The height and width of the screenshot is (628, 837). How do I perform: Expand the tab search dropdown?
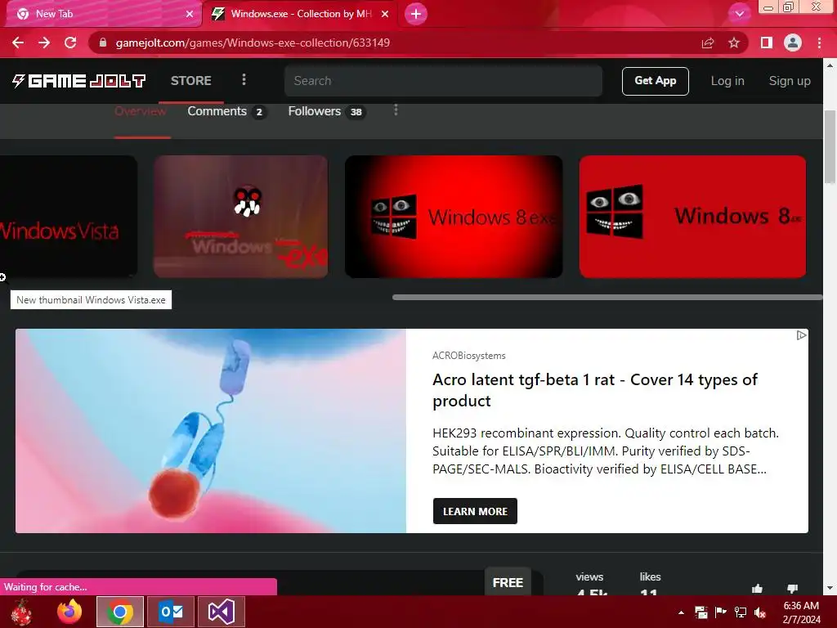coord(739,14)
